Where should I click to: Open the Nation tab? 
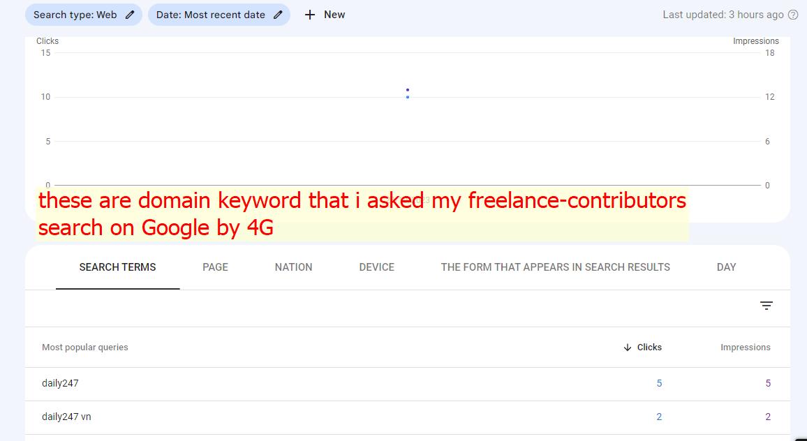click(x=293, y=267)
